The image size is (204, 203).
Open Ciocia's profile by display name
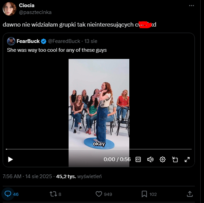pyautogui.click(x=26, y=5)
